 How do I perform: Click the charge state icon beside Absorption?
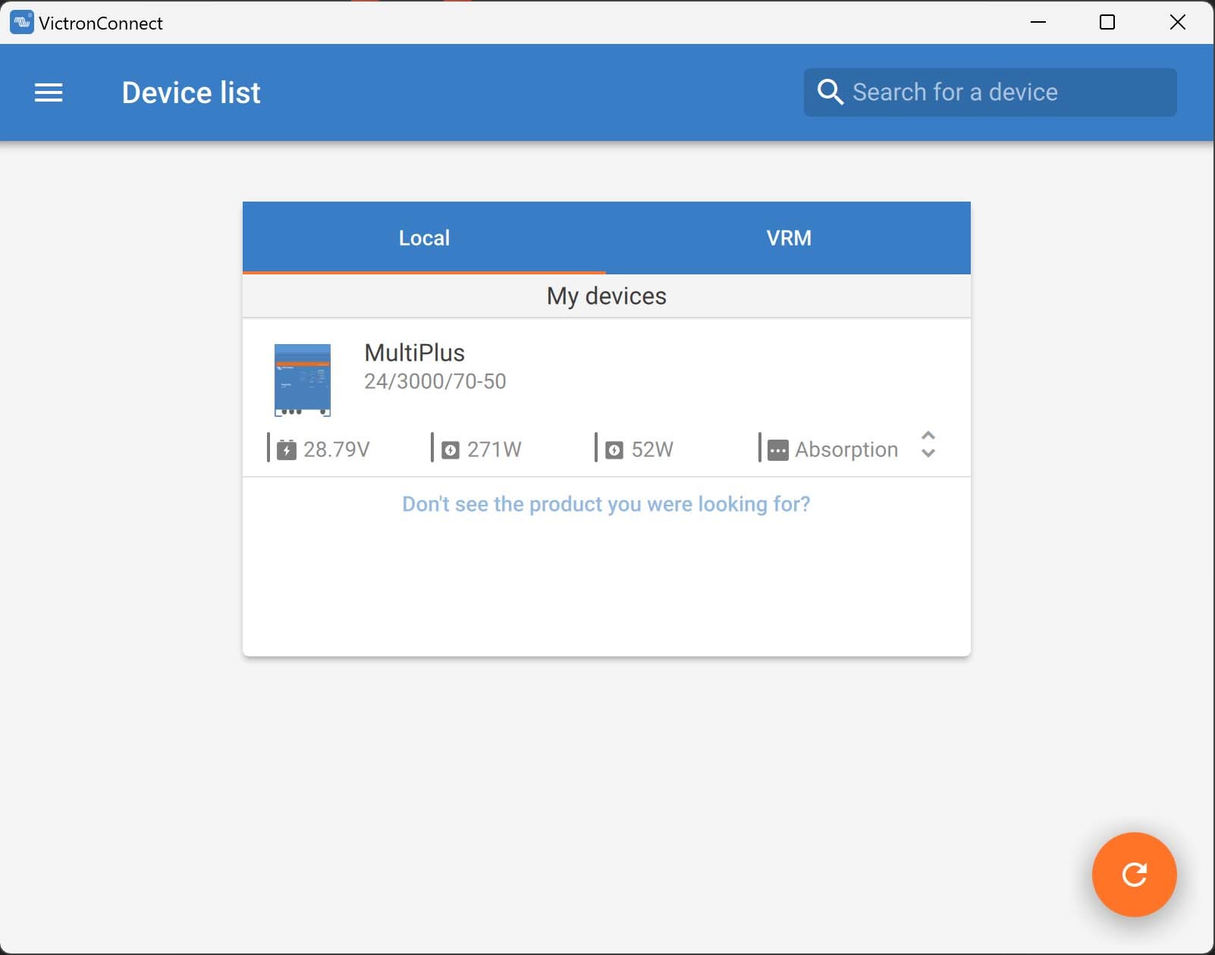click(x=777, y=450)
